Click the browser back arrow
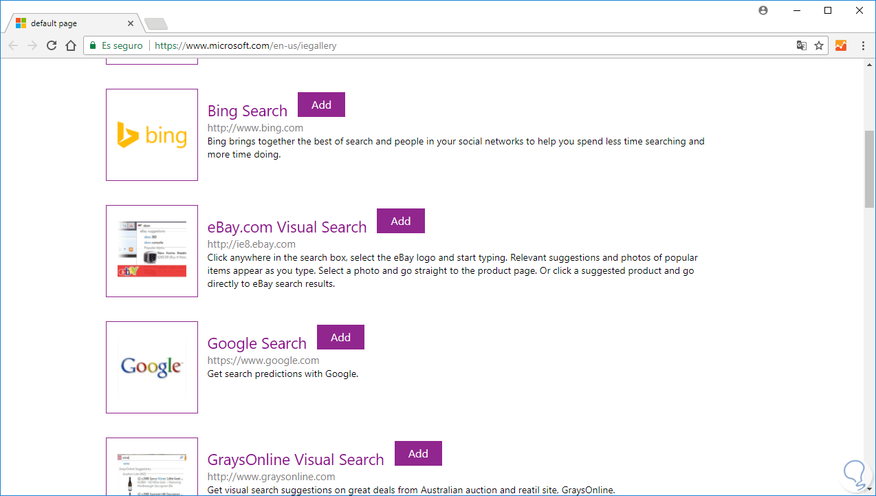 tap(13, 45)
